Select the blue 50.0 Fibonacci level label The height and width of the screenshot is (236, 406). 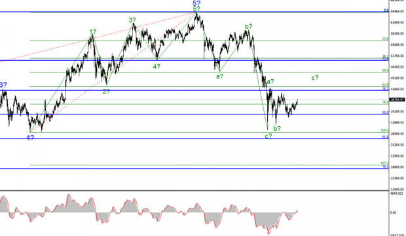(386, 112)
